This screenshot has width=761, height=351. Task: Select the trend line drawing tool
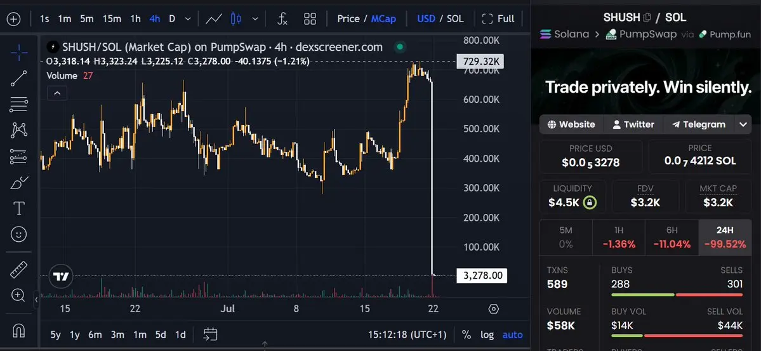(x=18, y=78)
